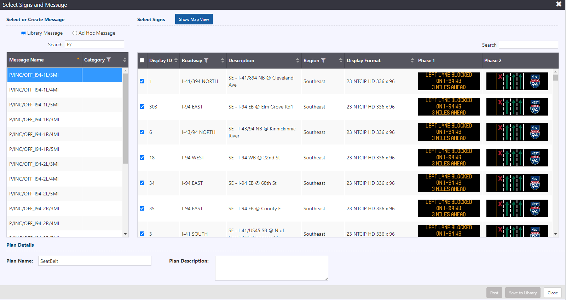The height and width of the screenshot is (300, 566).
Task: Uncheck sign with Display ID 303
Action: pyautogui.click(x=142, y=107)
